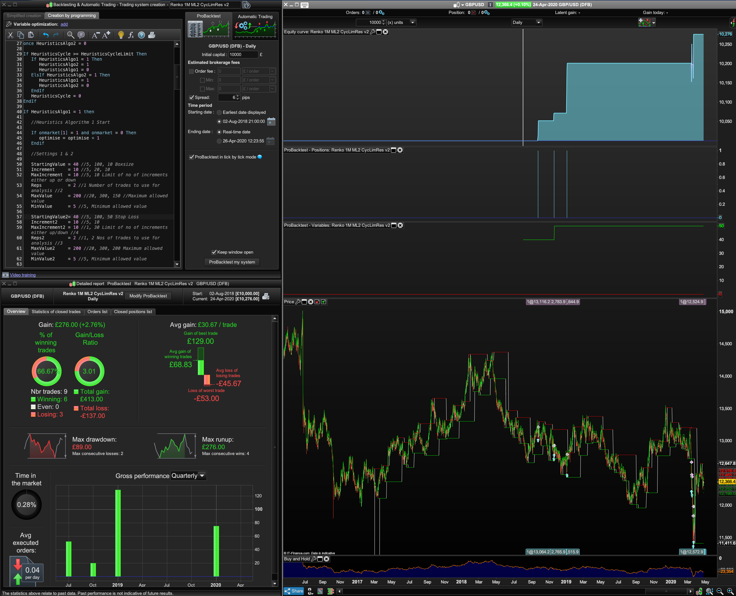The height and width of the screenshot is (596, 736).
Task: Click the cut scissors icon in code editor
Action: click(10, 35)
